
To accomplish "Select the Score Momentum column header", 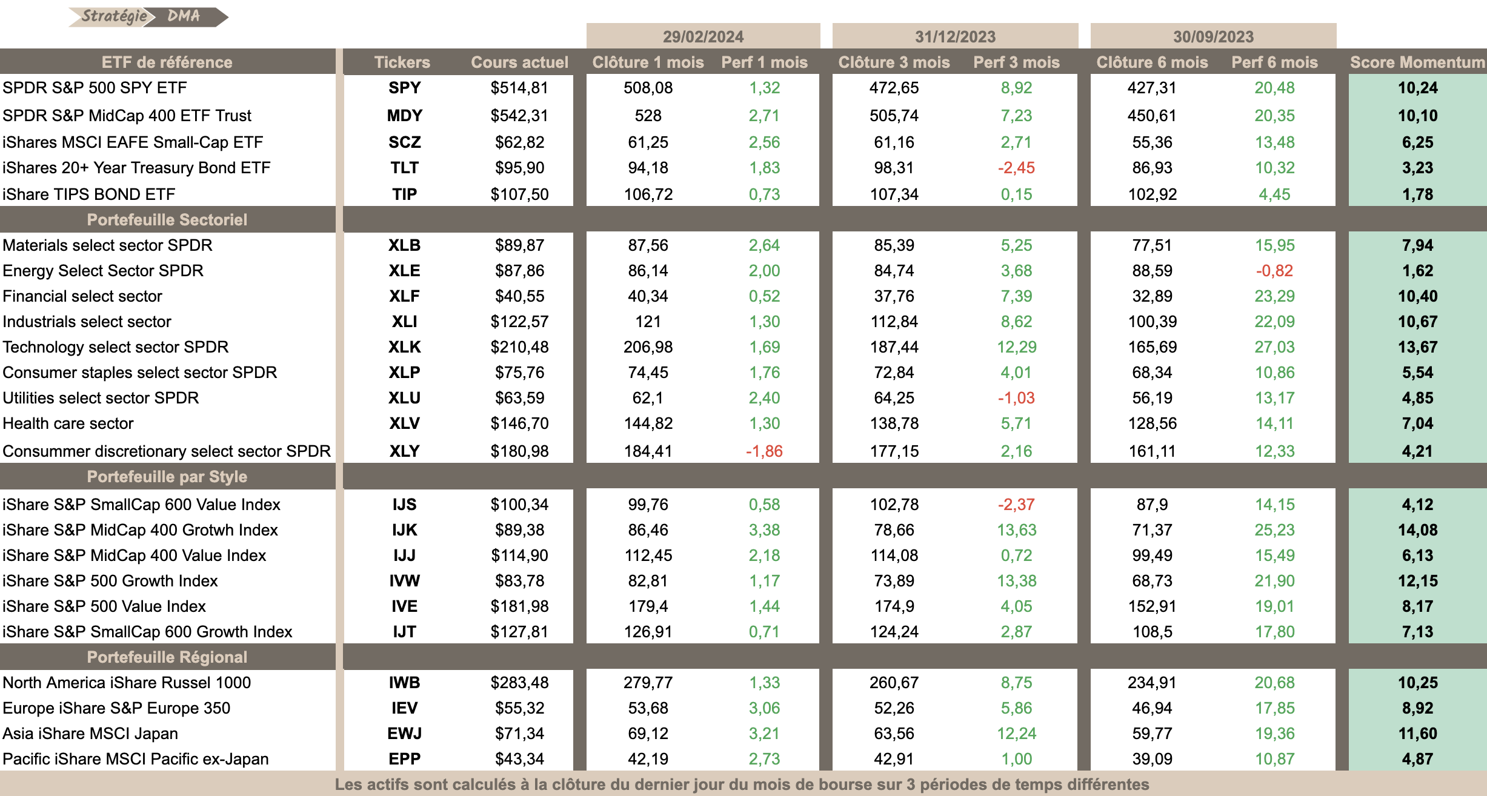I will (1417, 62).
